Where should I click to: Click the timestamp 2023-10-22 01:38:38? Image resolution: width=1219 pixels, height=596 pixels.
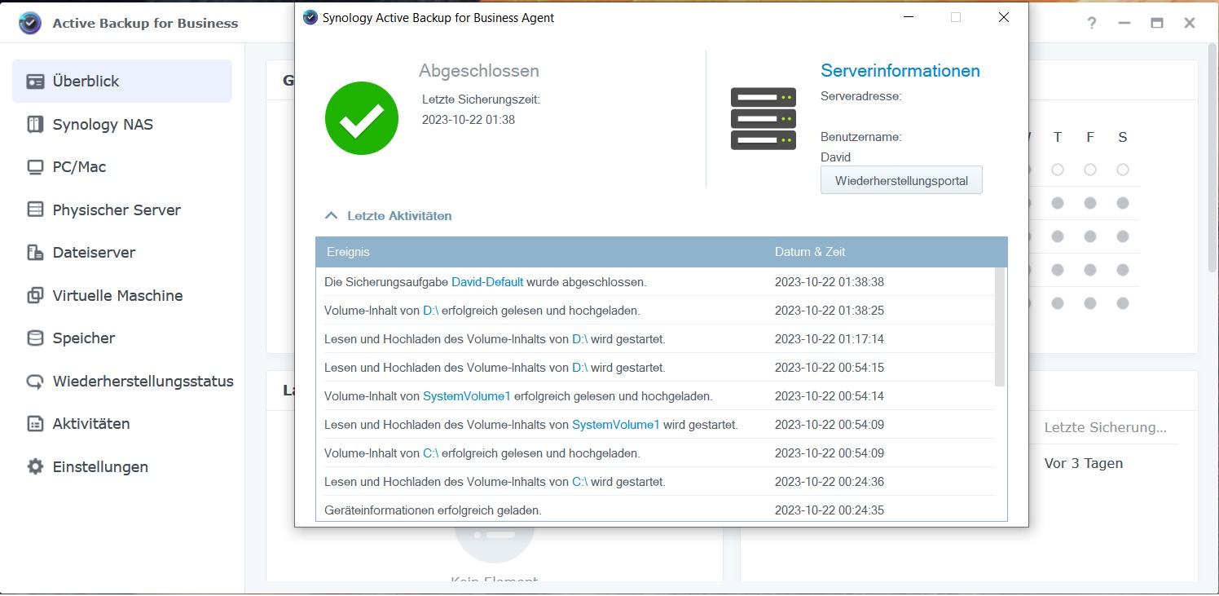[x=830, y=282]
